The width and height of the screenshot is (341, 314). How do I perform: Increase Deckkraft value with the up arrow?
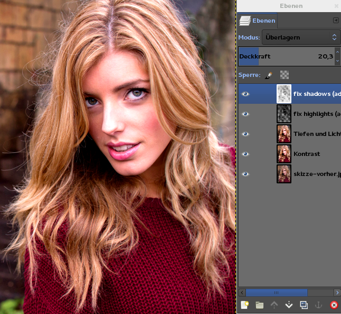tap(337, 53)
